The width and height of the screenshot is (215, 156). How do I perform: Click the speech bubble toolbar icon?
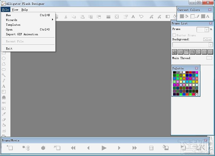141,16
